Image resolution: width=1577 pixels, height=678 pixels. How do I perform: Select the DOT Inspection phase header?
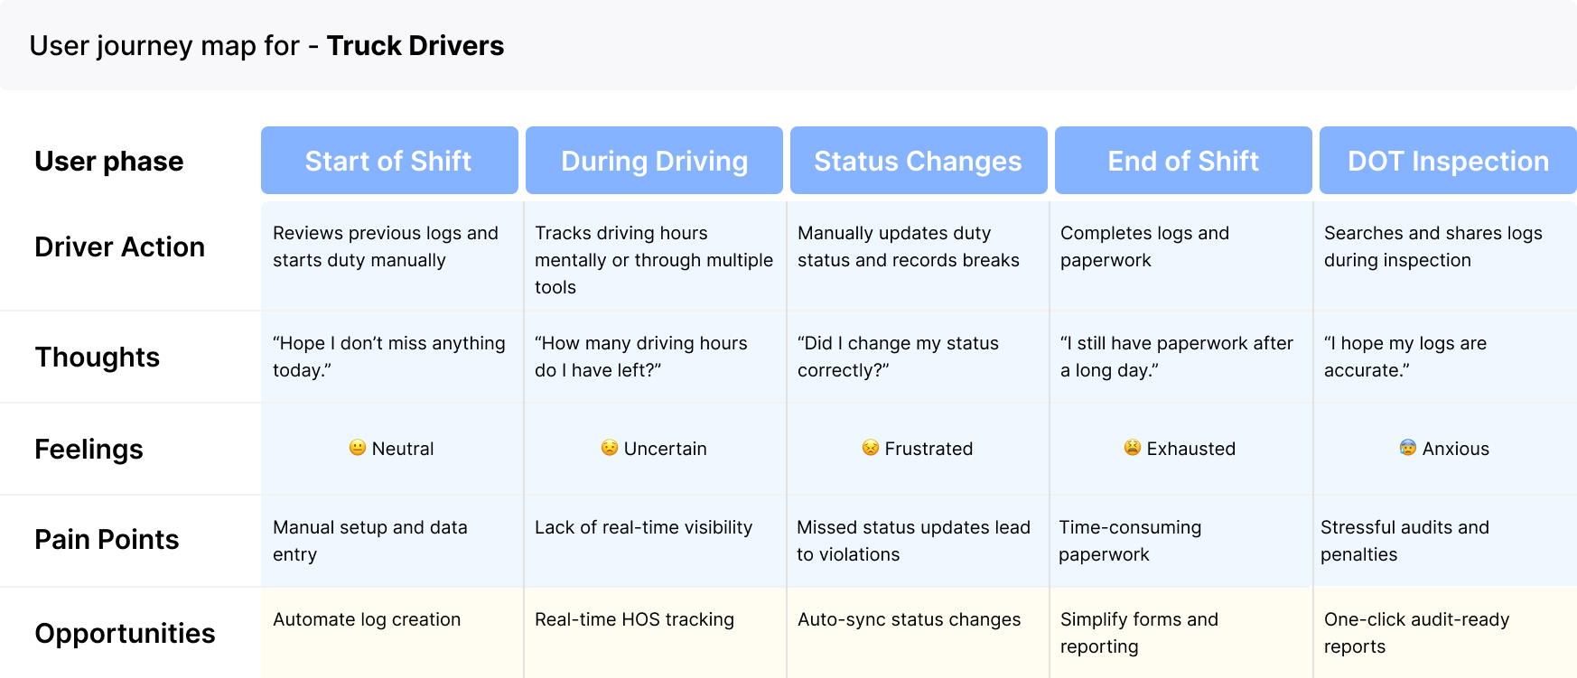[x=1448, y=161]
